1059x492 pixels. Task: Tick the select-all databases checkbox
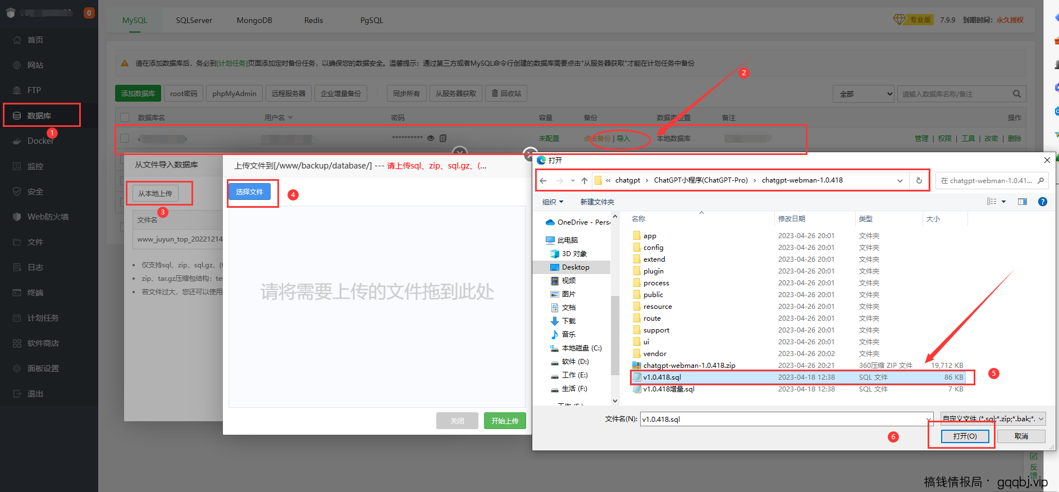click(x=125, y=117)
